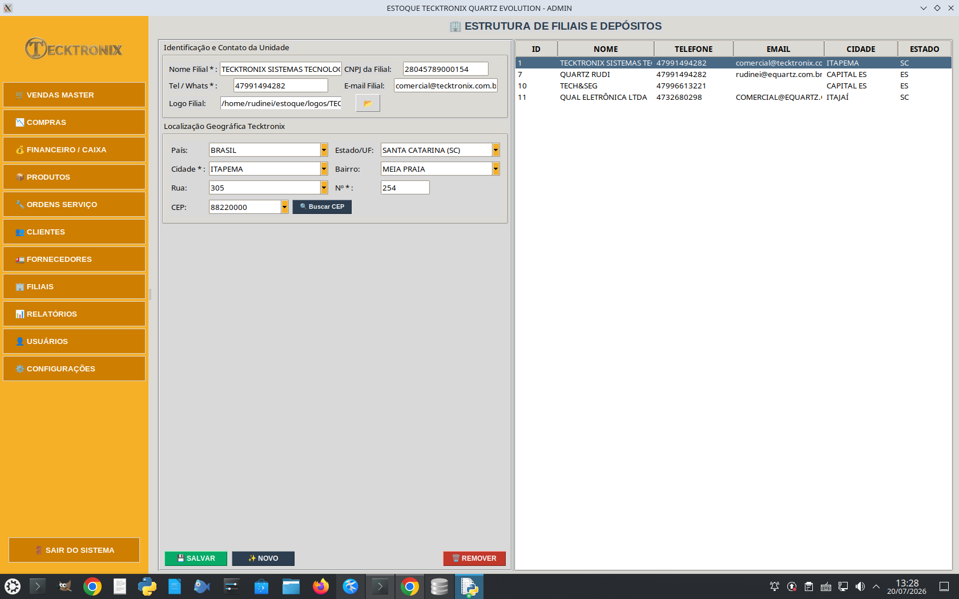Open the notifications bell in system tray
Viewport: 959px width, 599px height.
(775, 586)
